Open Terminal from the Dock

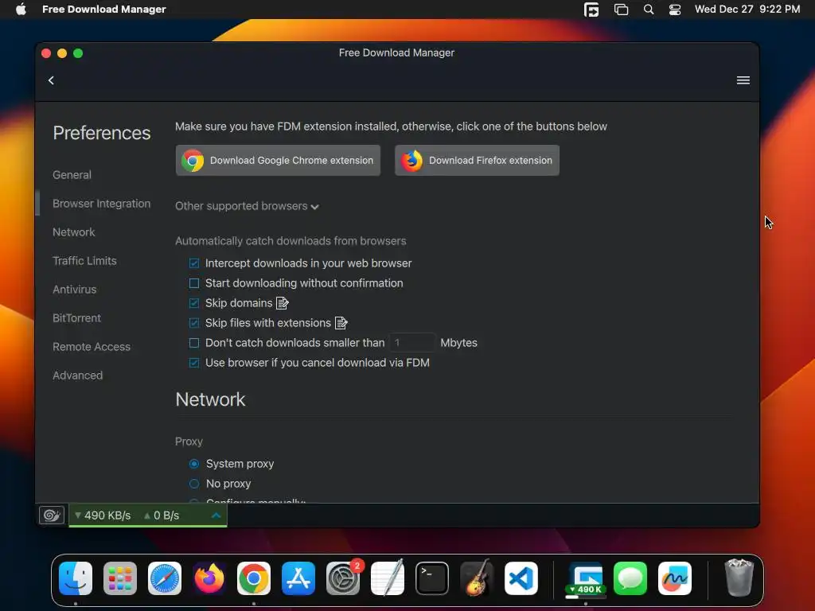tap(432, 578)
